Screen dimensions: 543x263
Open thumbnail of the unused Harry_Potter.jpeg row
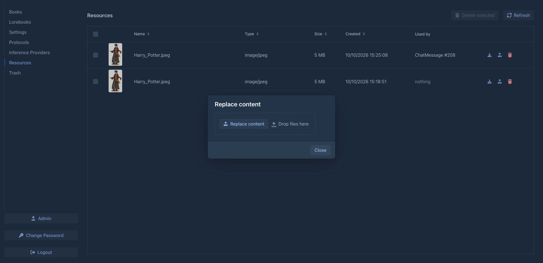(x=115, y=81)
